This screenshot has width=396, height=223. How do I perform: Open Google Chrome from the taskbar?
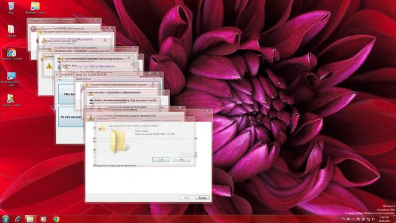[56, 219]
